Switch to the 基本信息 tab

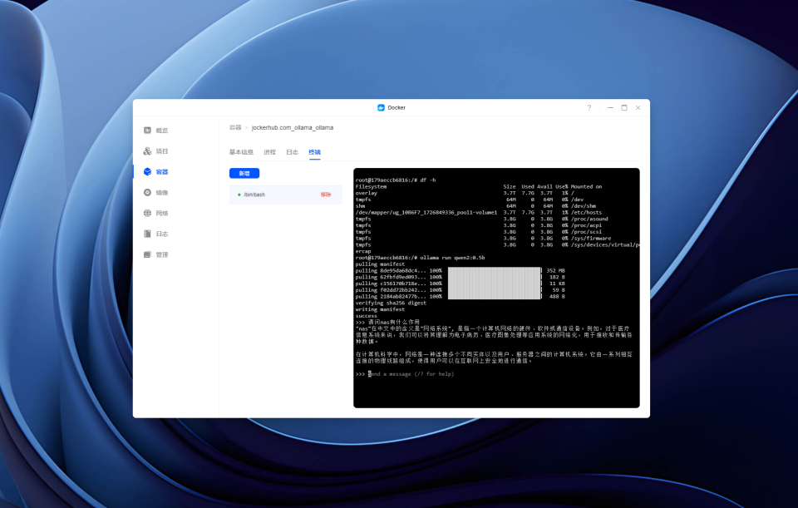coord(241,152)
